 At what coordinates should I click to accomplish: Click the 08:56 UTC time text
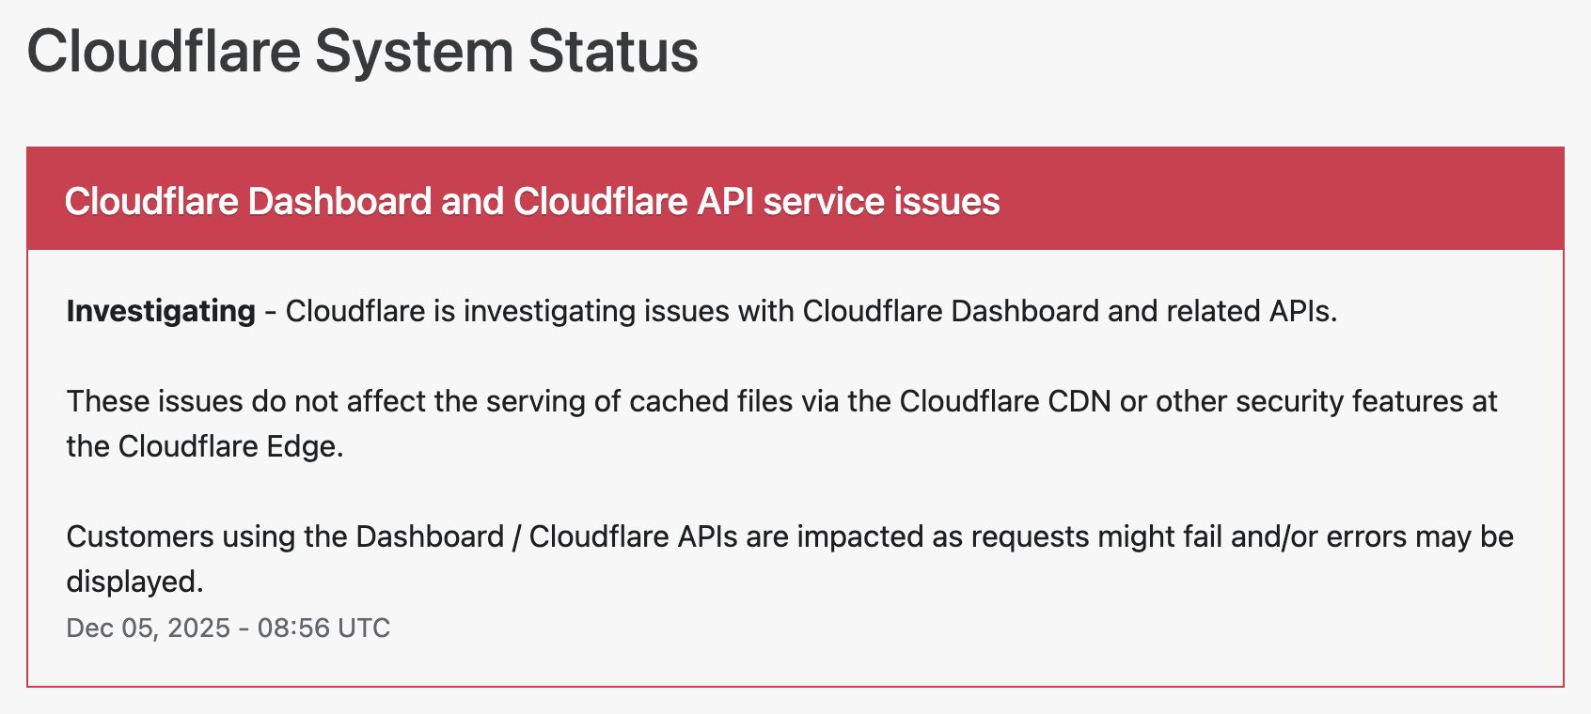click(323, 628)
